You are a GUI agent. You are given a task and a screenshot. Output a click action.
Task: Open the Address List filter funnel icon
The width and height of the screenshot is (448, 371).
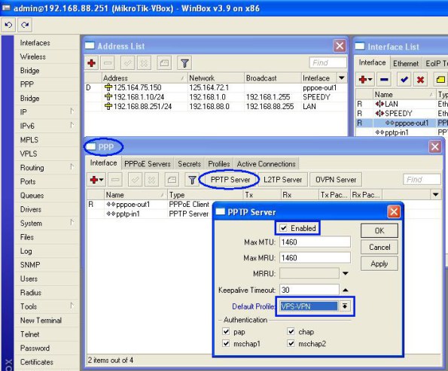[x=184, y=62]
